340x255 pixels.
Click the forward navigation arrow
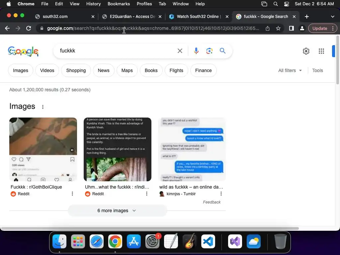pyautogui.click(x=18, y=28)
